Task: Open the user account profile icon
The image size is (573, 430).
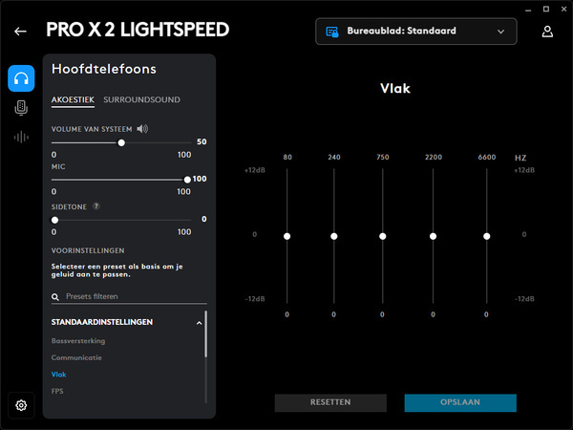Action: click(547, 32)
